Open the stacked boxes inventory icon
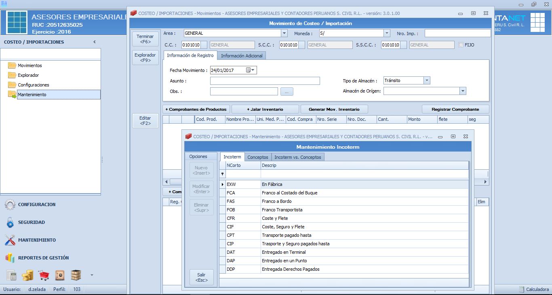Viewport: 552px width, 295px height. 76,276
